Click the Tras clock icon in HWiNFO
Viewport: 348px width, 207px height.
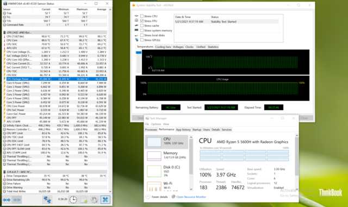[4, 13]
